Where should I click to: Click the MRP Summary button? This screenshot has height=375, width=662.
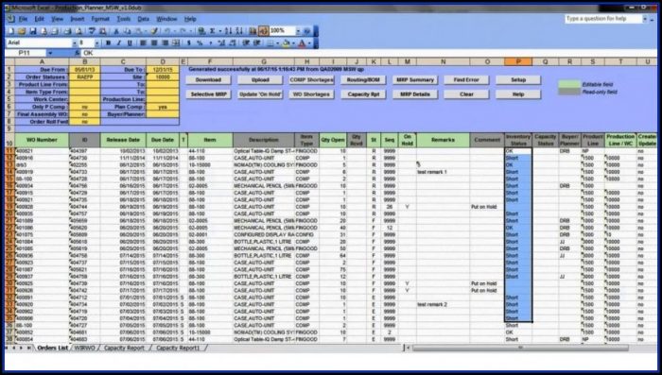pyautogui.click(x=415, y=79)
